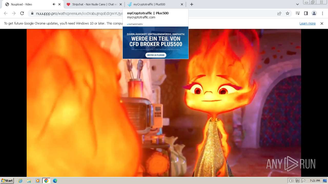Open media controls icon
This screenshot has width=328, height=184.
[298, 13]
